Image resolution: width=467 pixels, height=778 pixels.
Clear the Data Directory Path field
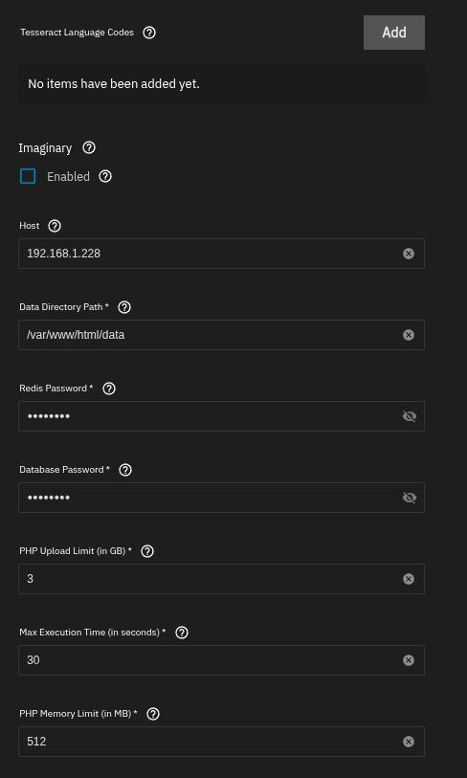(409, 335)
